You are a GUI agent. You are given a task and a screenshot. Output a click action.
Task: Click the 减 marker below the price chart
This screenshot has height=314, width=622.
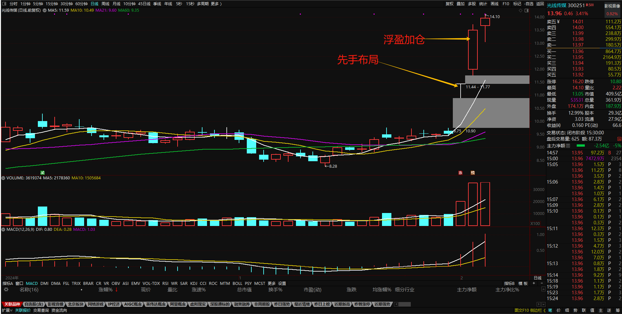point(42,173)
